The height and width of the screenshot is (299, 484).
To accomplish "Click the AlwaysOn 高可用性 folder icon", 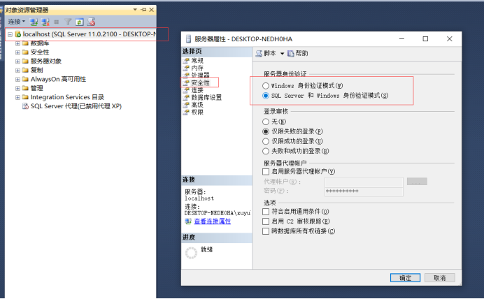I will click(25, 79).
